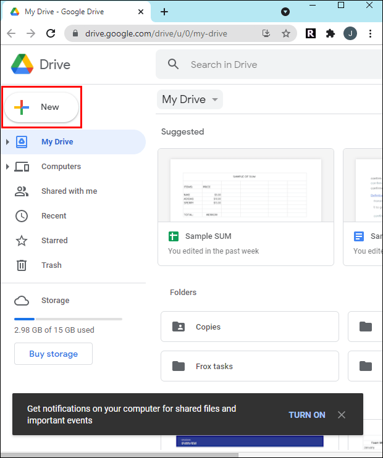
Task: Click the You edited in the past week text
Action: click(213, 251)
